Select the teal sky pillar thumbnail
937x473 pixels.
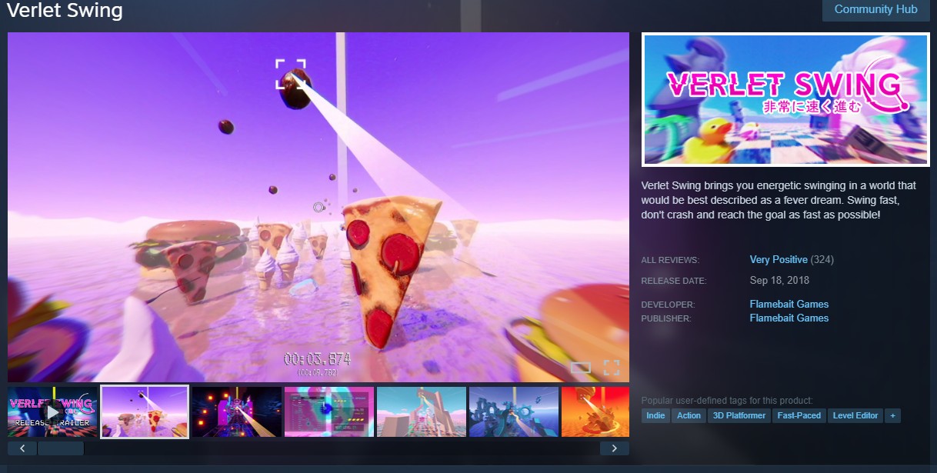point(422,411)
